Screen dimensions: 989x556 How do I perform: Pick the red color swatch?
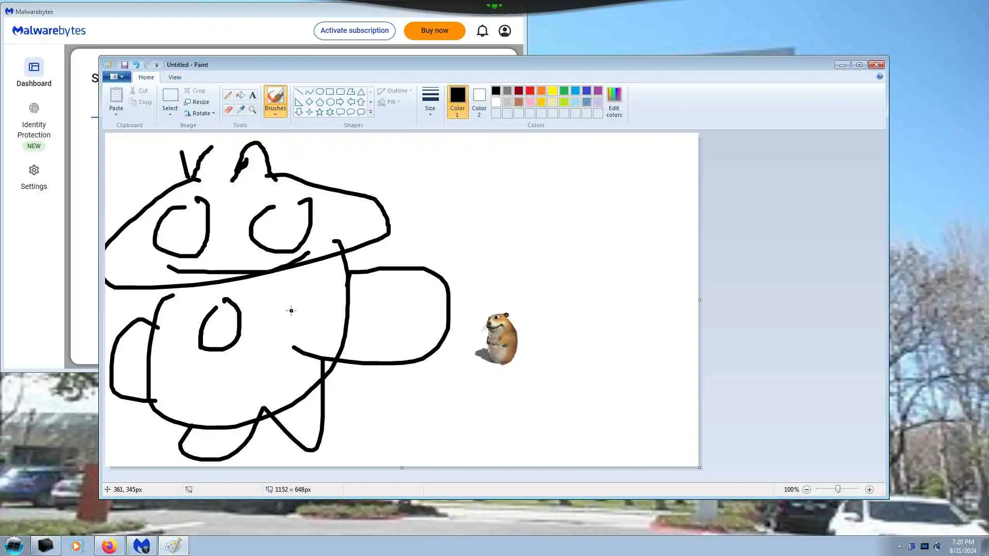click(x=530, y=91)
